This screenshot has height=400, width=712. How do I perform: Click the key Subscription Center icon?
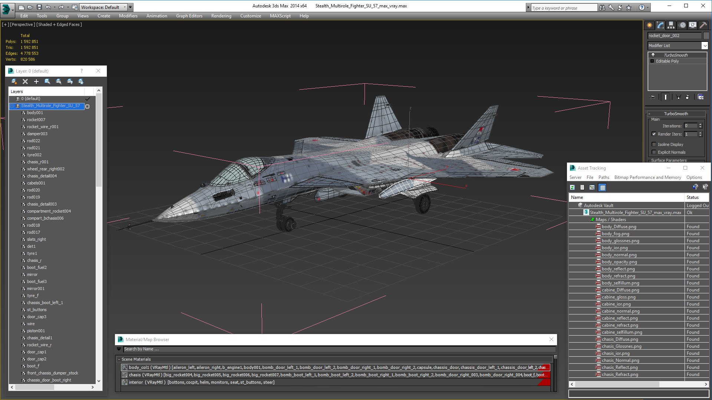(x=611, y=7)
